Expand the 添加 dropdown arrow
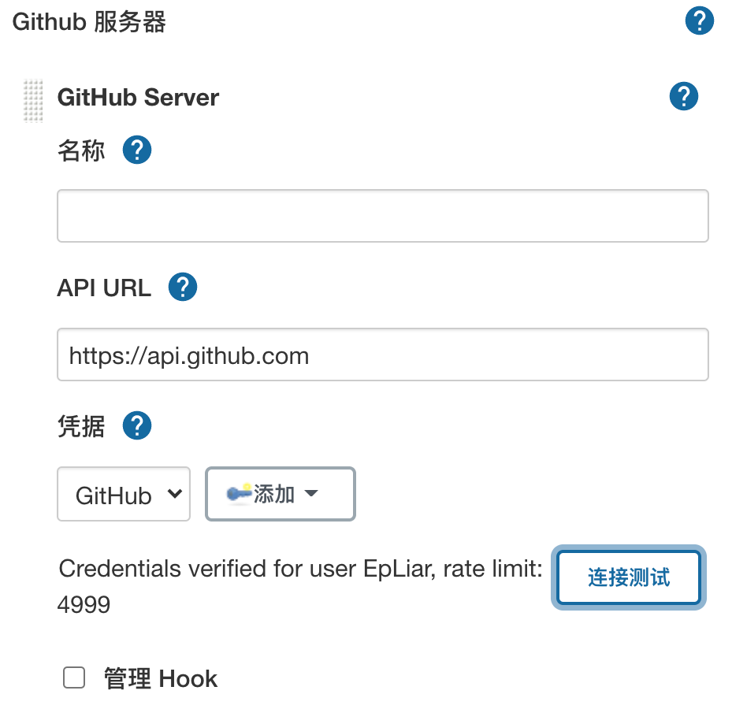The height and width of the screenshot is (709, 747). [x=311, y=494]
